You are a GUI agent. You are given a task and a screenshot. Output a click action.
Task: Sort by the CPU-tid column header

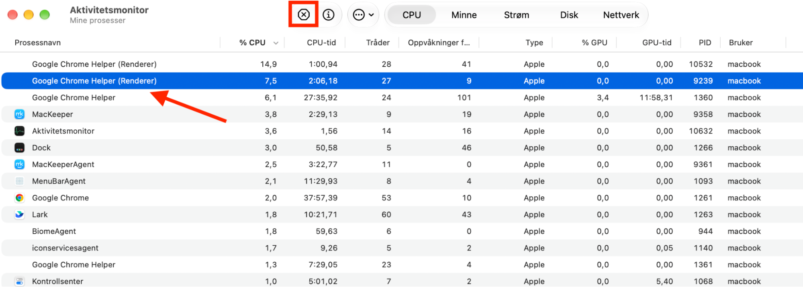point(321,42)
